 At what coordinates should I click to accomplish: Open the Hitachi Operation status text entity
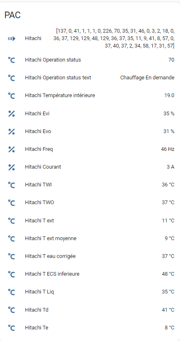tap(91, 78)
